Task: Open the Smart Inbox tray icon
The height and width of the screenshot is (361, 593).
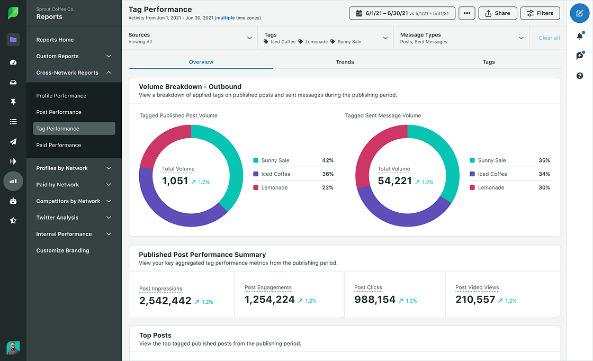Action: pos(13,82)
